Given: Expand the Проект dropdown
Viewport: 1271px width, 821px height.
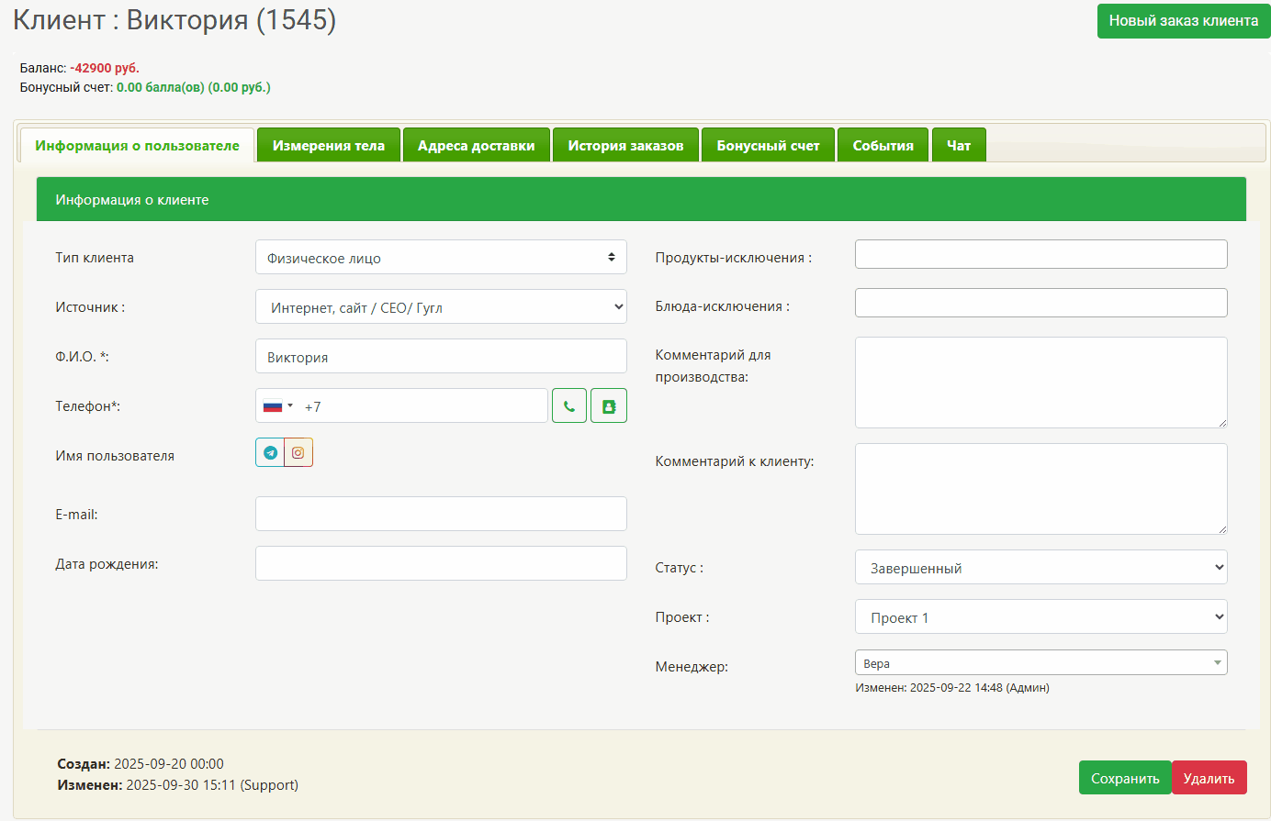Looking at the screenshot, I should 1040,617.
